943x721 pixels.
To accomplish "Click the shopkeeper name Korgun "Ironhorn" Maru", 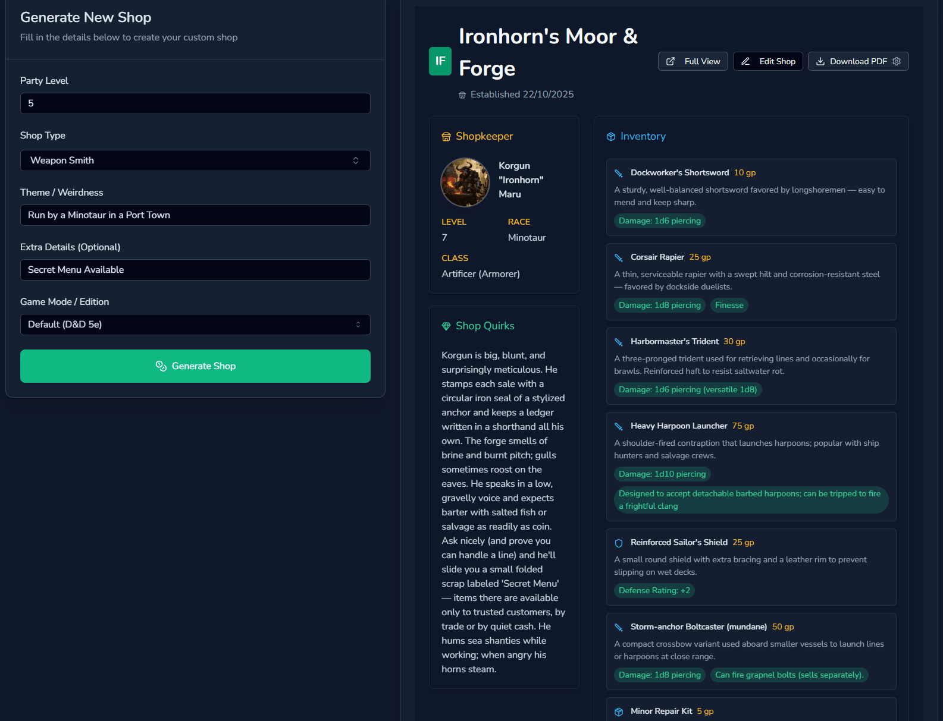I will (x=521, y=180).
